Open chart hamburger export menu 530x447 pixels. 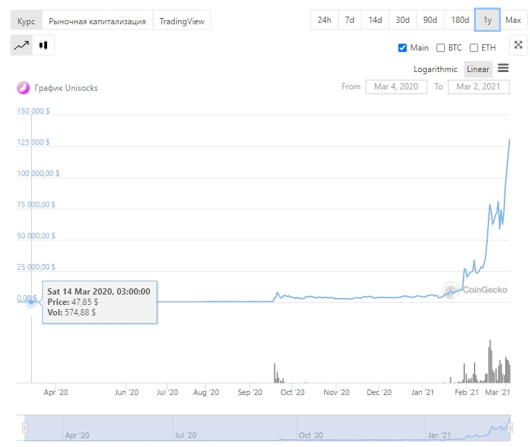click(503, 69)
